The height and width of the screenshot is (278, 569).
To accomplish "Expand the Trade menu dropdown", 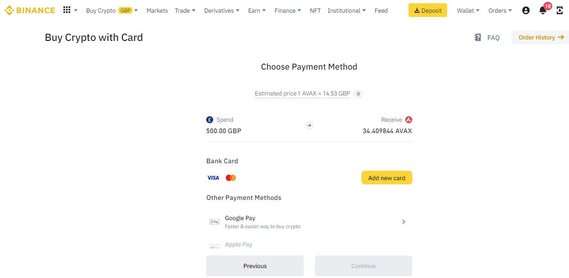I will click(x=185, y=10).
